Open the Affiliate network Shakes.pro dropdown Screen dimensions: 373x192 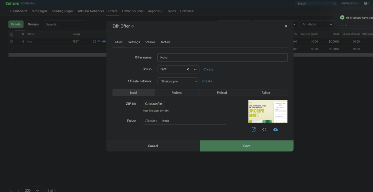[x=177, y=82]
